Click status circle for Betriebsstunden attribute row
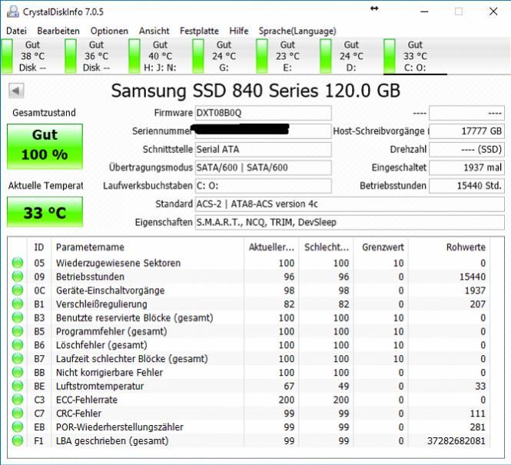The image size is (511, 465). pyautogui.click(x=18, y=277)
